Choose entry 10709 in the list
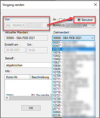 (x=74, y=76)
